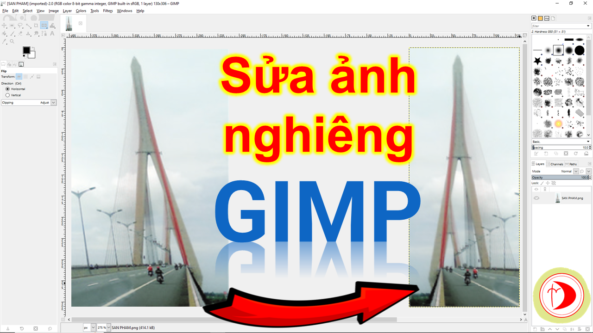Set transform target to Layer
Image resolution: width=593 pixels, height=333 pixels.
pos(19,77)
